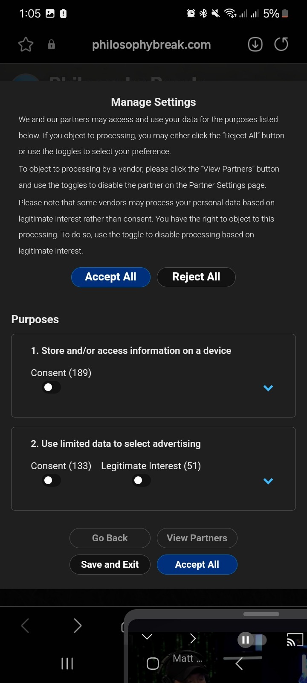Pause the floating video player

tap(245, 639)
